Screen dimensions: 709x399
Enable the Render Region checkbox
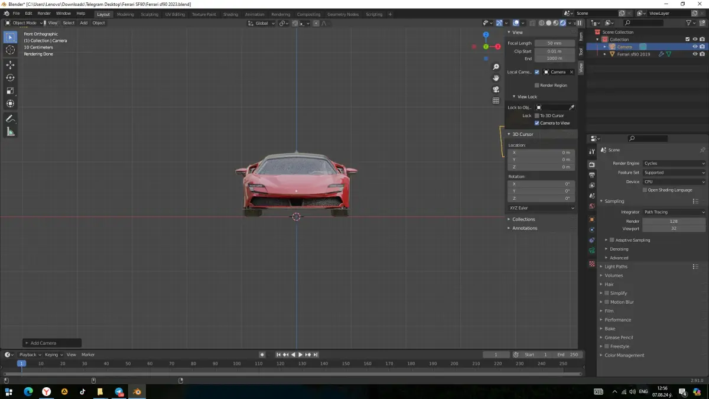click(x=536, y=85)
